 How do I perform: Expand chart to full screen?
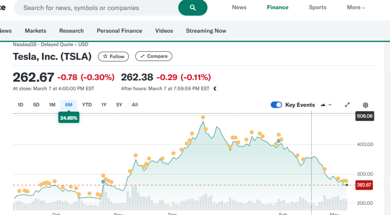point(347,105)
